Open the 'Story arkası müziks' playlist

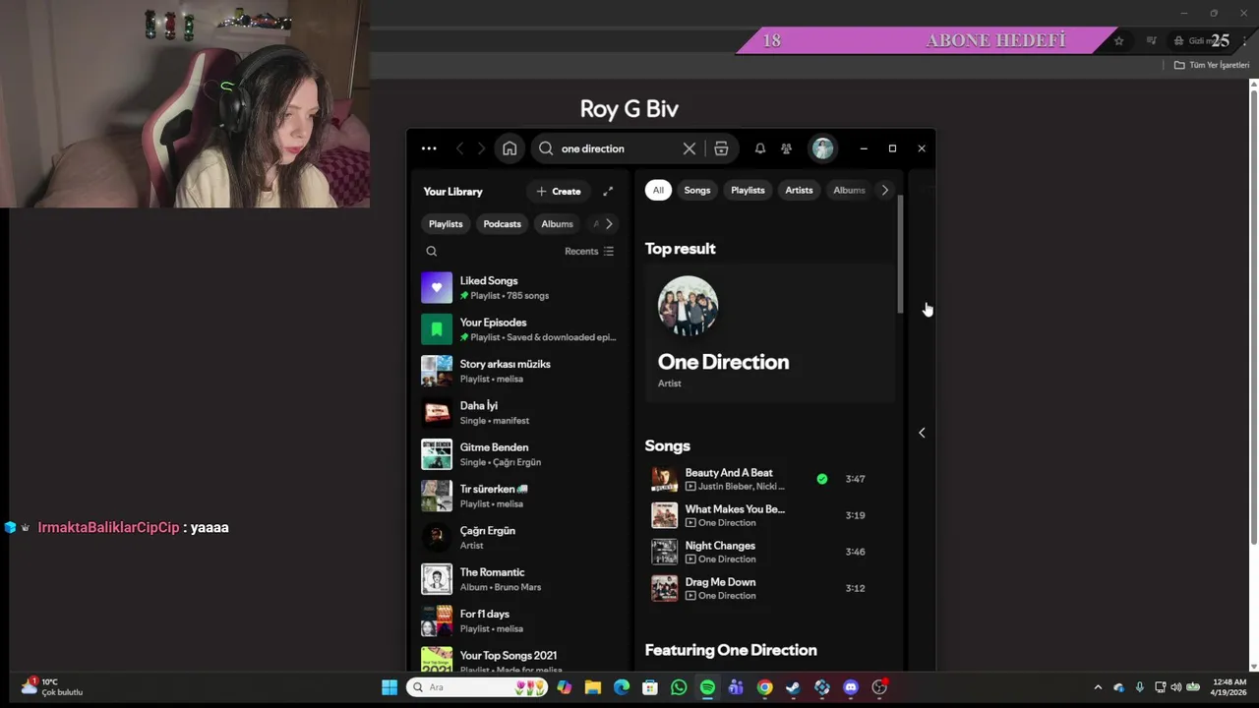[519, 371]
